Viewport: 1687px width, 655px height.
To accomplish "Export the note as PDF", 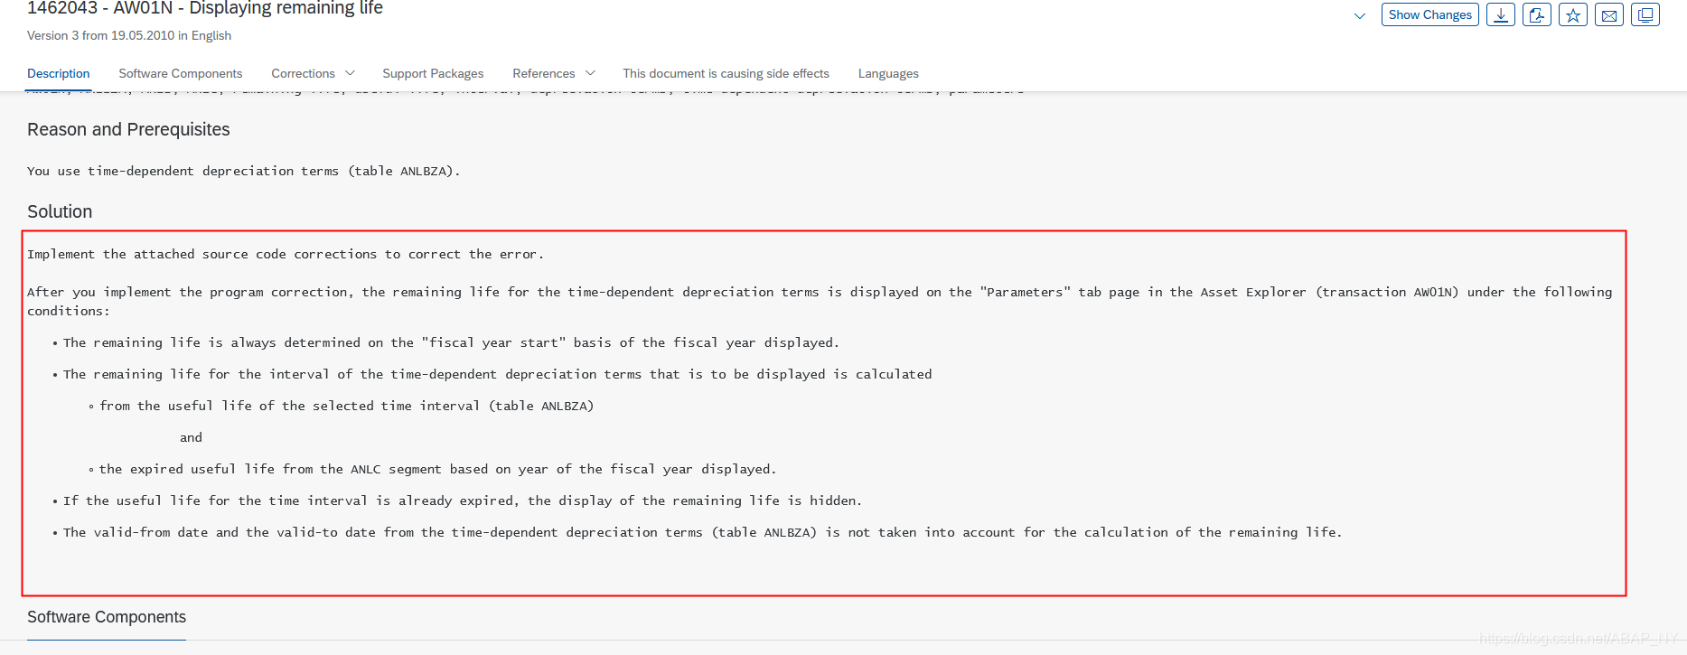I will pyautogui.click(x=1536, y=14).
